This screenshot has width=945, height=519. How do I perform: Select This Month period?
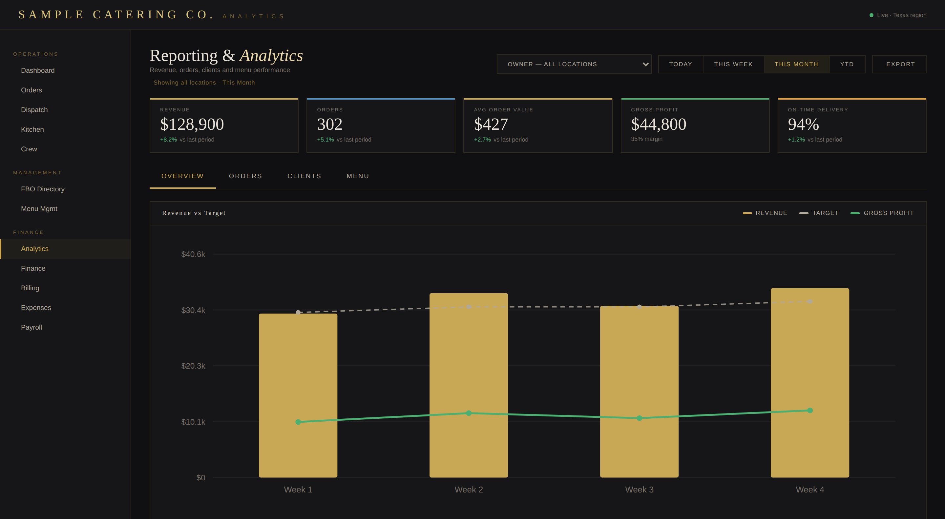(x=796, y=64)
